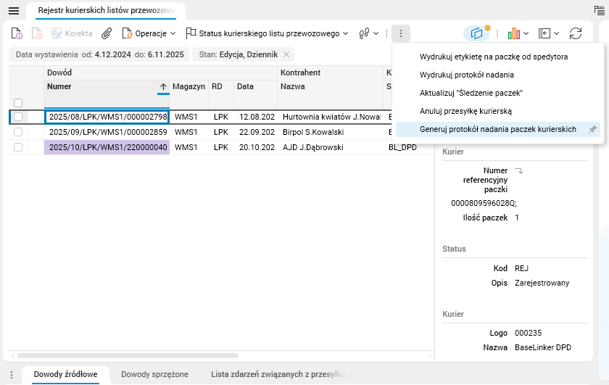Screen dimensions: 609x385
Task: Click the highlighted blue cards icon
Action: (476, 33)
